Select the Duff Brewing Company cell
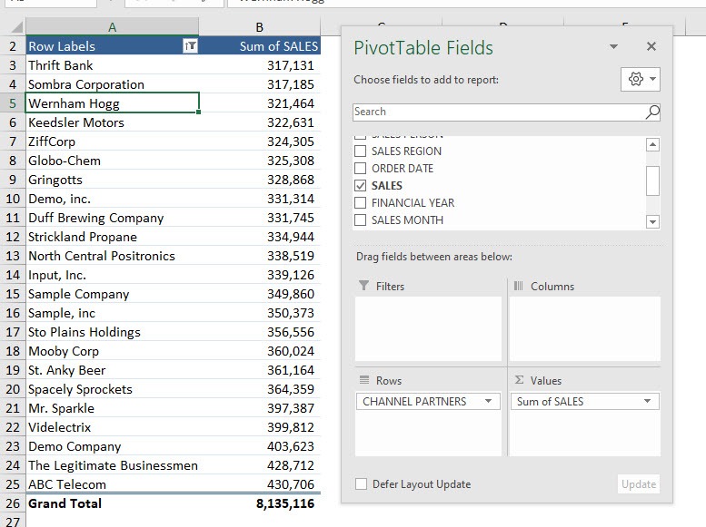Screen dimensions: 706x527 click(112, 218)
